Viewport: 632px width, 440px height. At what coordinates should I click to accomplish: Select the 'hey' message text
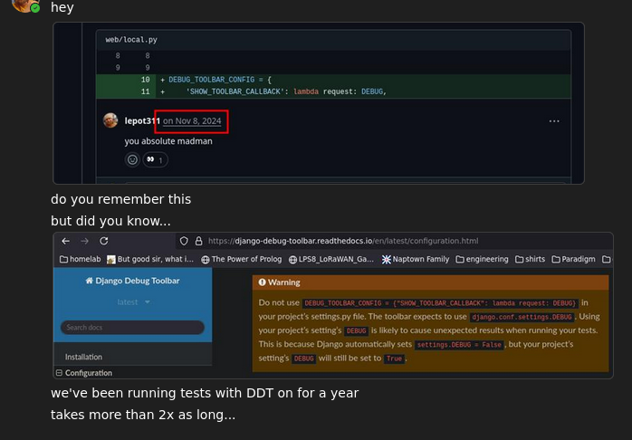point(62,7)
